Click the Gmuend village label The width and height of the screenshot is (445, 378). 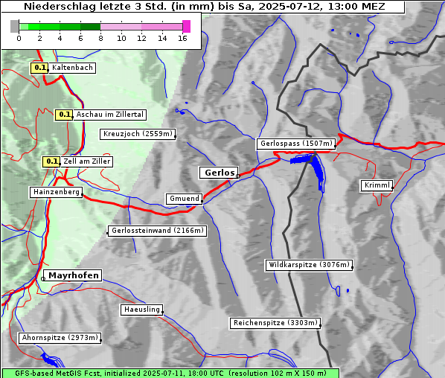pyautogui.click(x=185, y=199)
